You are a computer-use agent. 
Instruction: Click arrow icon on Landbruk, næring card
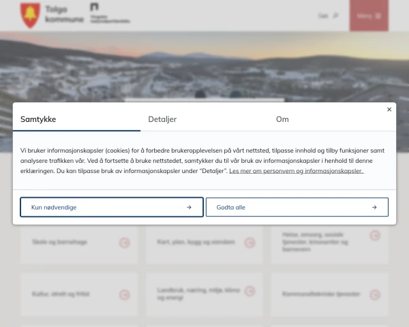click(250, 292)
